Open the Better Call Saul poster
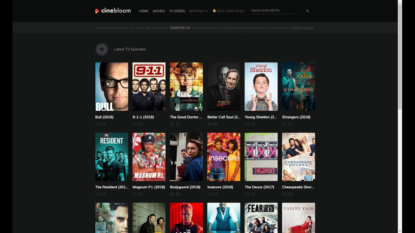 pyautogui.click(x=224, y=87)
